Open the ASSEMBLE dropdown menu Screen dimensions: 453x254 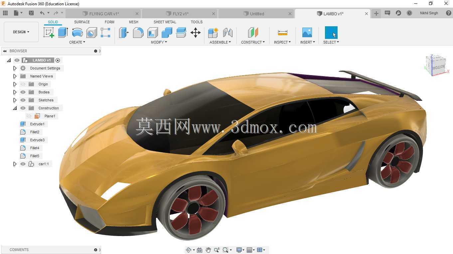220,42
